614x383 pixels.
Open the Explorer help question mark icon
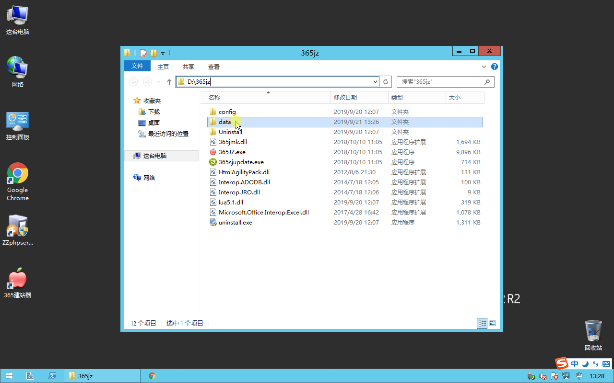click(x=495, y=67)
